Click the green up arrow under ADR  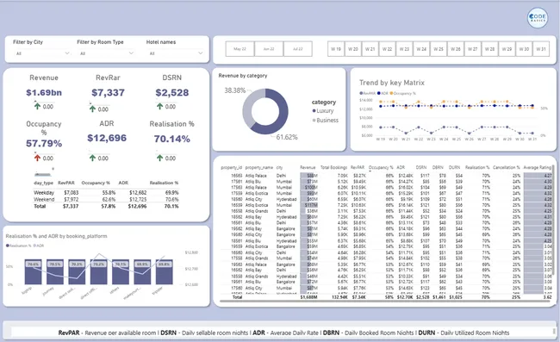pyautogui.click(x=92, y=158)
